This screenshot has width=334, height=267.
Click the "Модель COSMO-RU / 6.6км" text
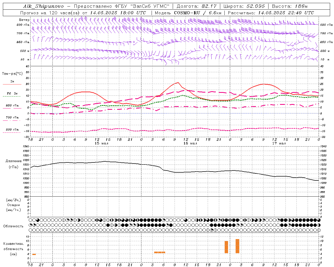point(188,13)
